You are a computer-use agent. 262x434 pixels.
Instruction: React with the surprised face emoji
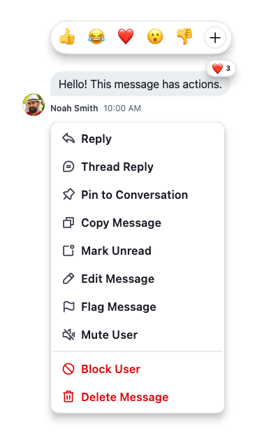(155, 37)
